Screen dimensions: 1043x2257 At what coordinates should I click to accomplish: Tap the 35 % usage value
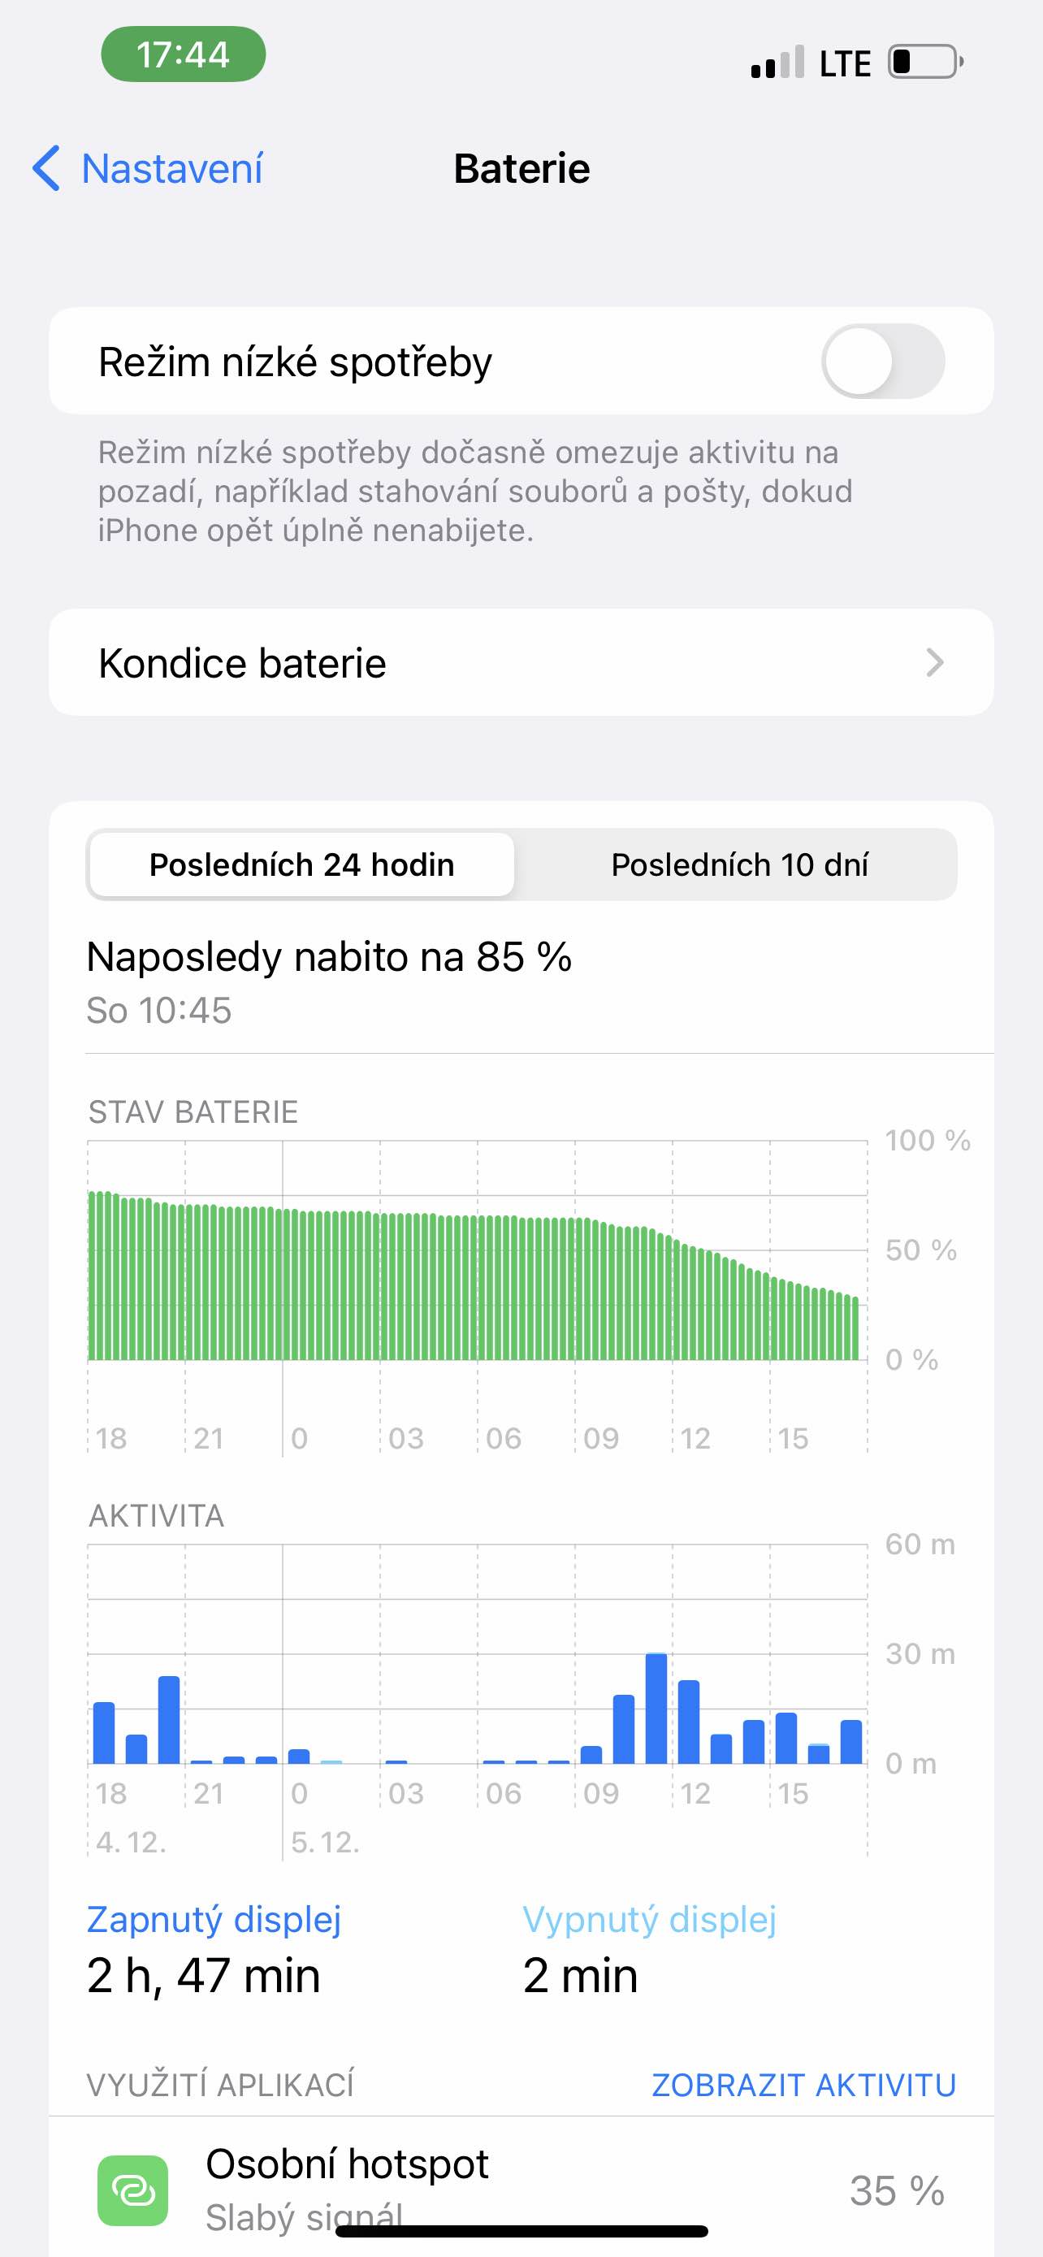click(896, 2190)
